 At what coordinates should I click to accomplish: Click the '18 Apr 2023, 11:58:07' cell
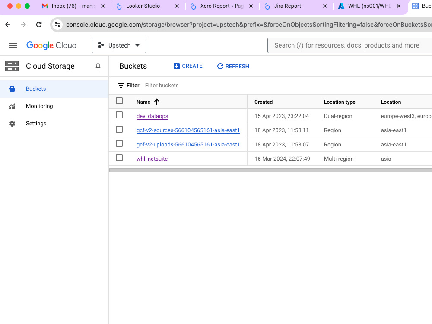click(282, 145)
